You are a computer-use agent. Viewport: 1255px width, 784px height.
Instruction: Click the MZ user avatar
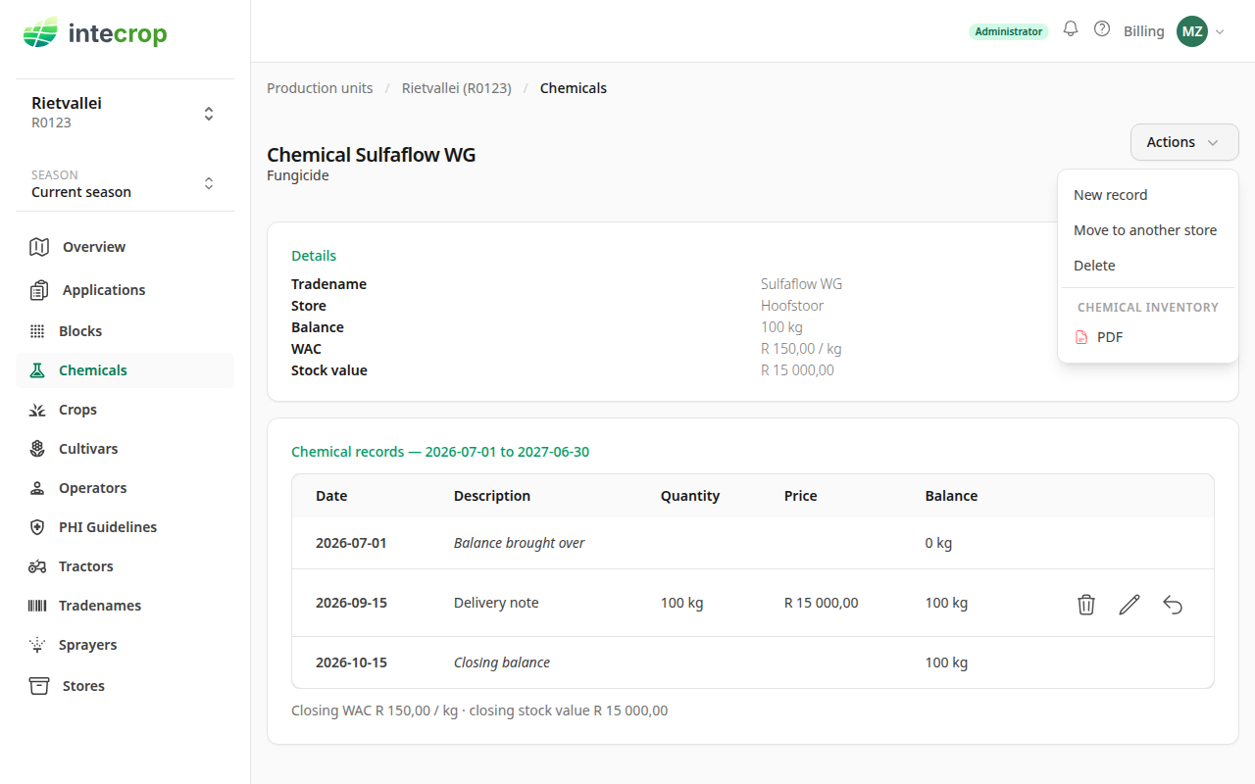tap(1192, 31)
